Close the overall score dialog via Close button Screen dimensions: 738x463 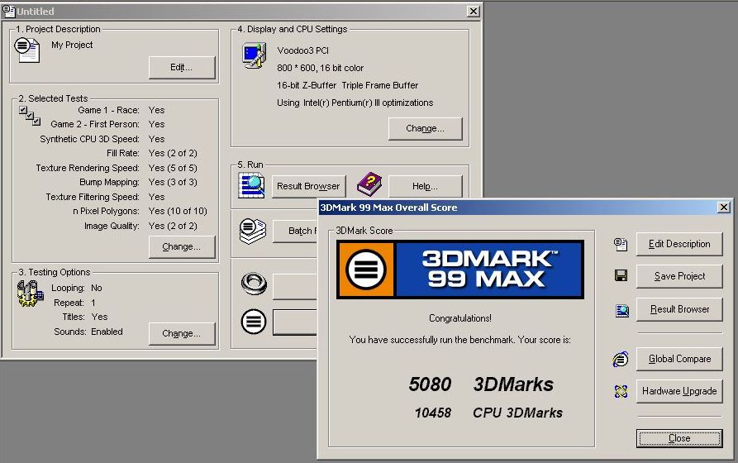click(x=679, y=438)
